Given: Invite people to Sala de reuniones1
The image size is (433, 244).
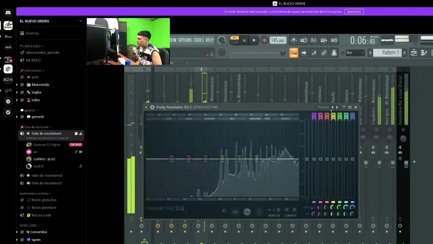Looking at the screenshot, I should 81,134.
